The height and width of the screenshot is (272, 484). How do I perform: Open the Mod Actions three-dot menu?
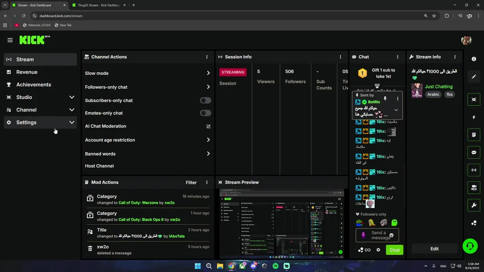[x=207, y=182]
